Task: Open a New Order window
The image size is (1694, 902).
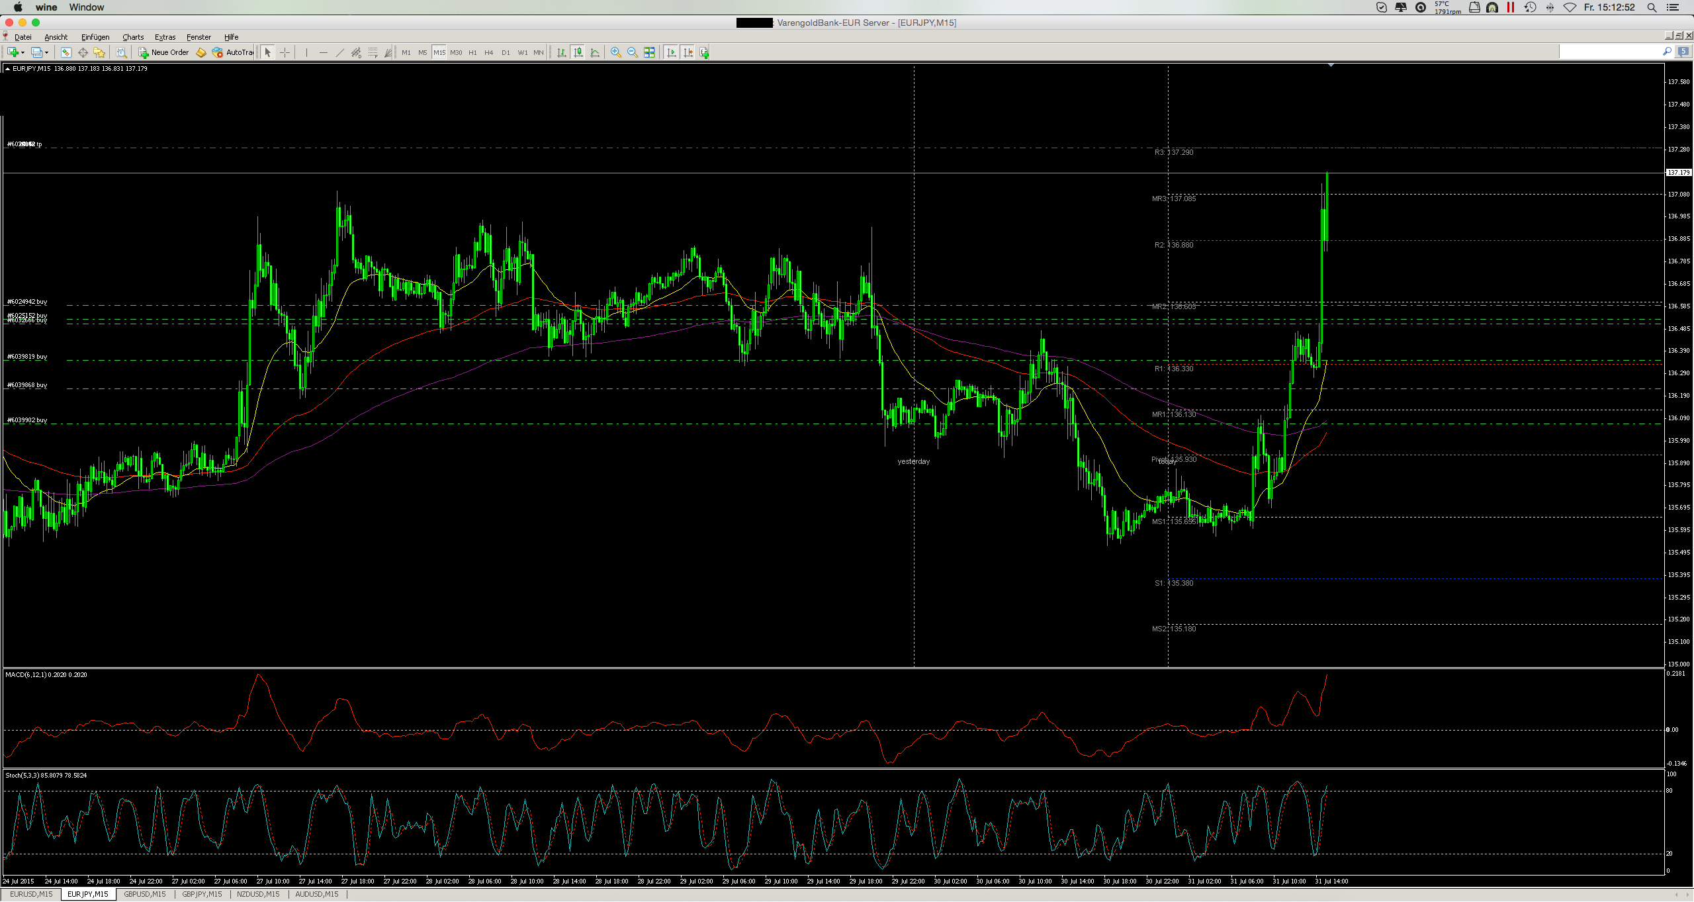Action: [163, 52]
